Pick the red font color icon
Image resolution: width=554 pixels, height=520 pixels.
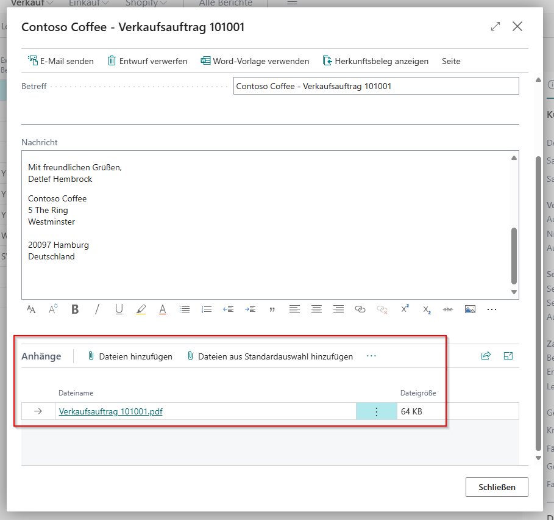pos(163,309)
